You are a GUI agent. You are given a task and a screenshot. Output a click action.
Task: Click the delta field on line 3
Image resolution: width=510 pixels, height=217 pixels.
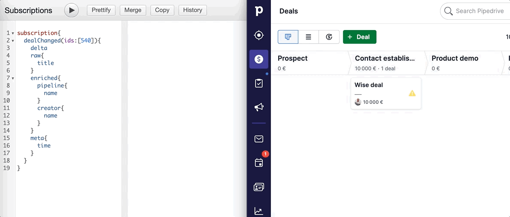[39, 48]
